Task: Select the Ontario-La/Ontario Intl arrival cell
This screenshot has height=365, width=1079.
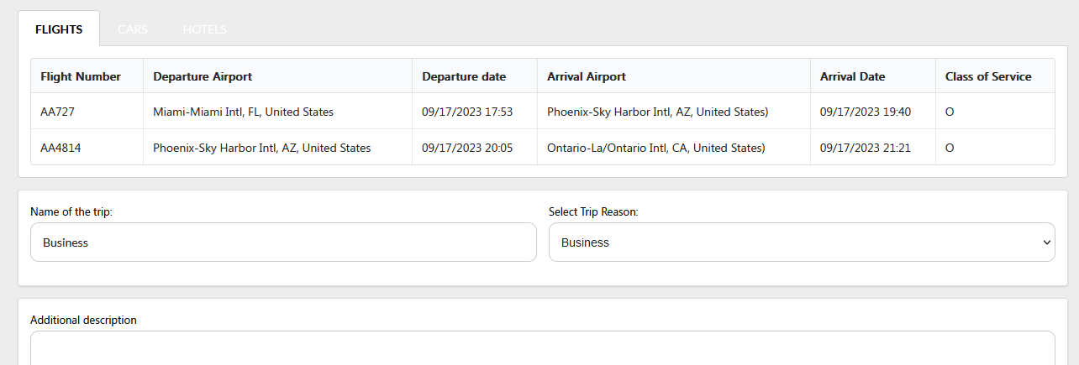Action: coord(655,148)
